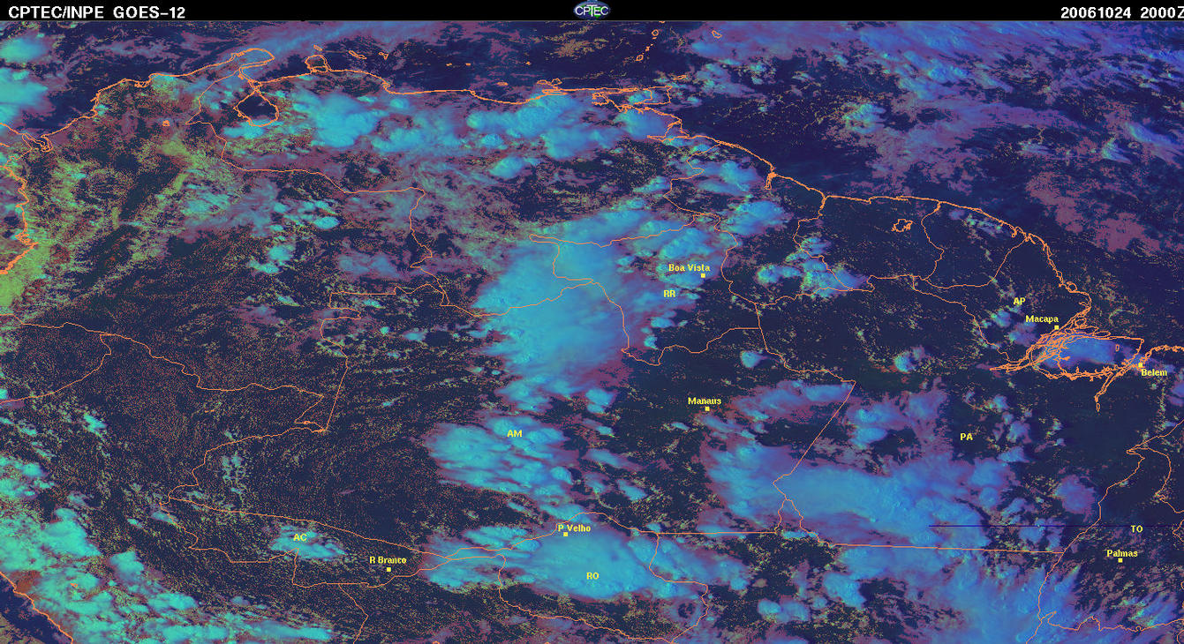
Task: Click the RR state label
Action: pyautogui.click(x=669, y=294)
